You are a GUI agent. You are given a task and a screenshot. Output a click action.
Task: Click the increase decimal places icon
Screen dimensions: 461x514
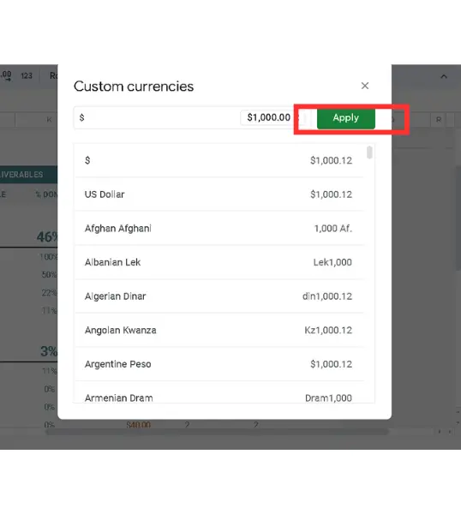[6, 75]
